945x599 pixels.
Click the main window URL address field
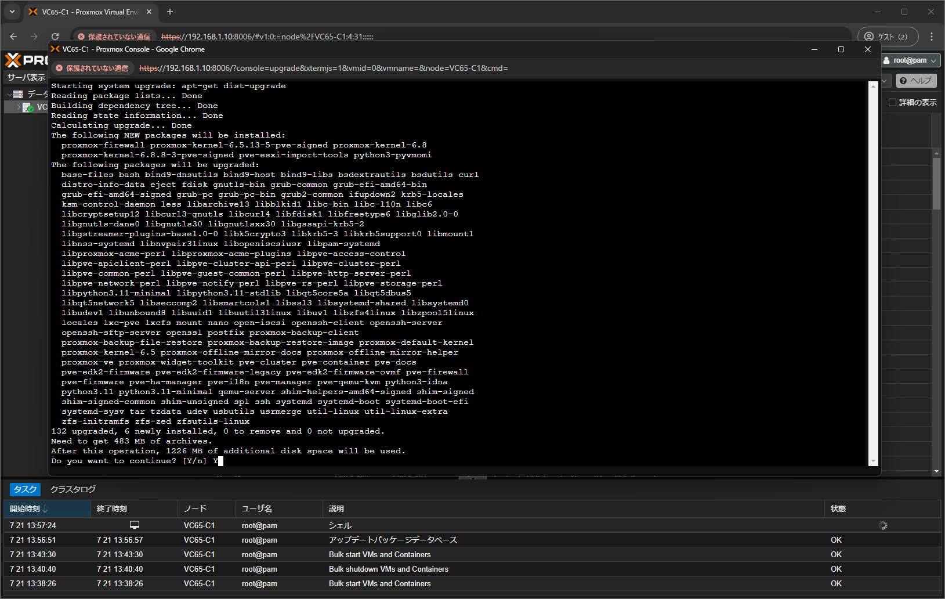[x=267, y=37]
